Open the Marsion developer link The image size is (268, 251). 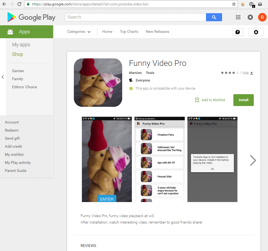coord(135,73)
